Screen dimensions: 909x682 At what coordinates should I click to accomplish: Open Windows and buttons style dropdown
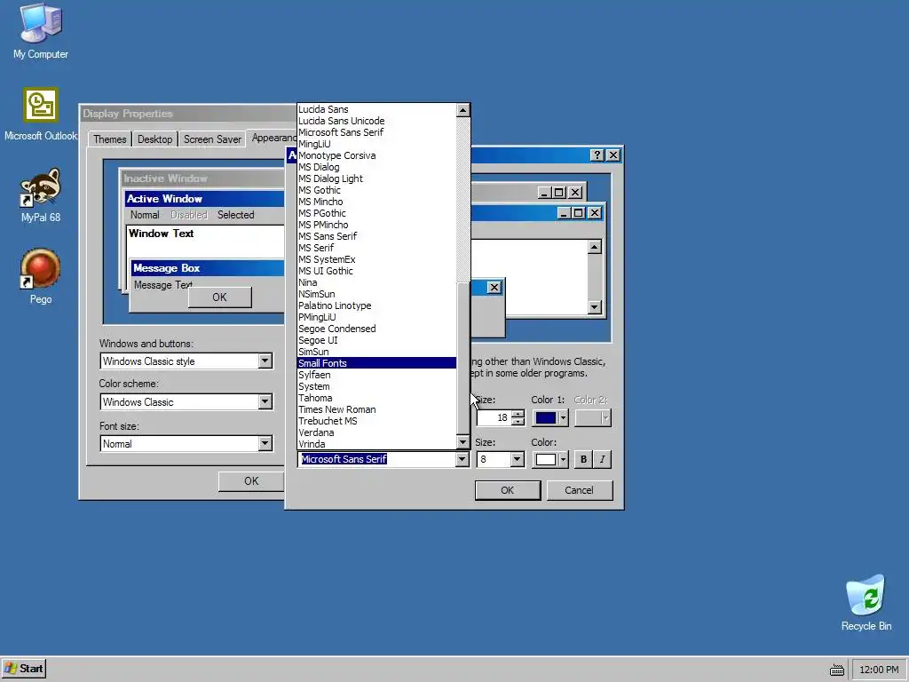click(x=265, y=361)
